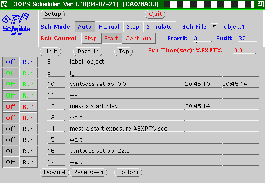
Task: Click the Exp Time value field
Action: click(x=244, y=51)
